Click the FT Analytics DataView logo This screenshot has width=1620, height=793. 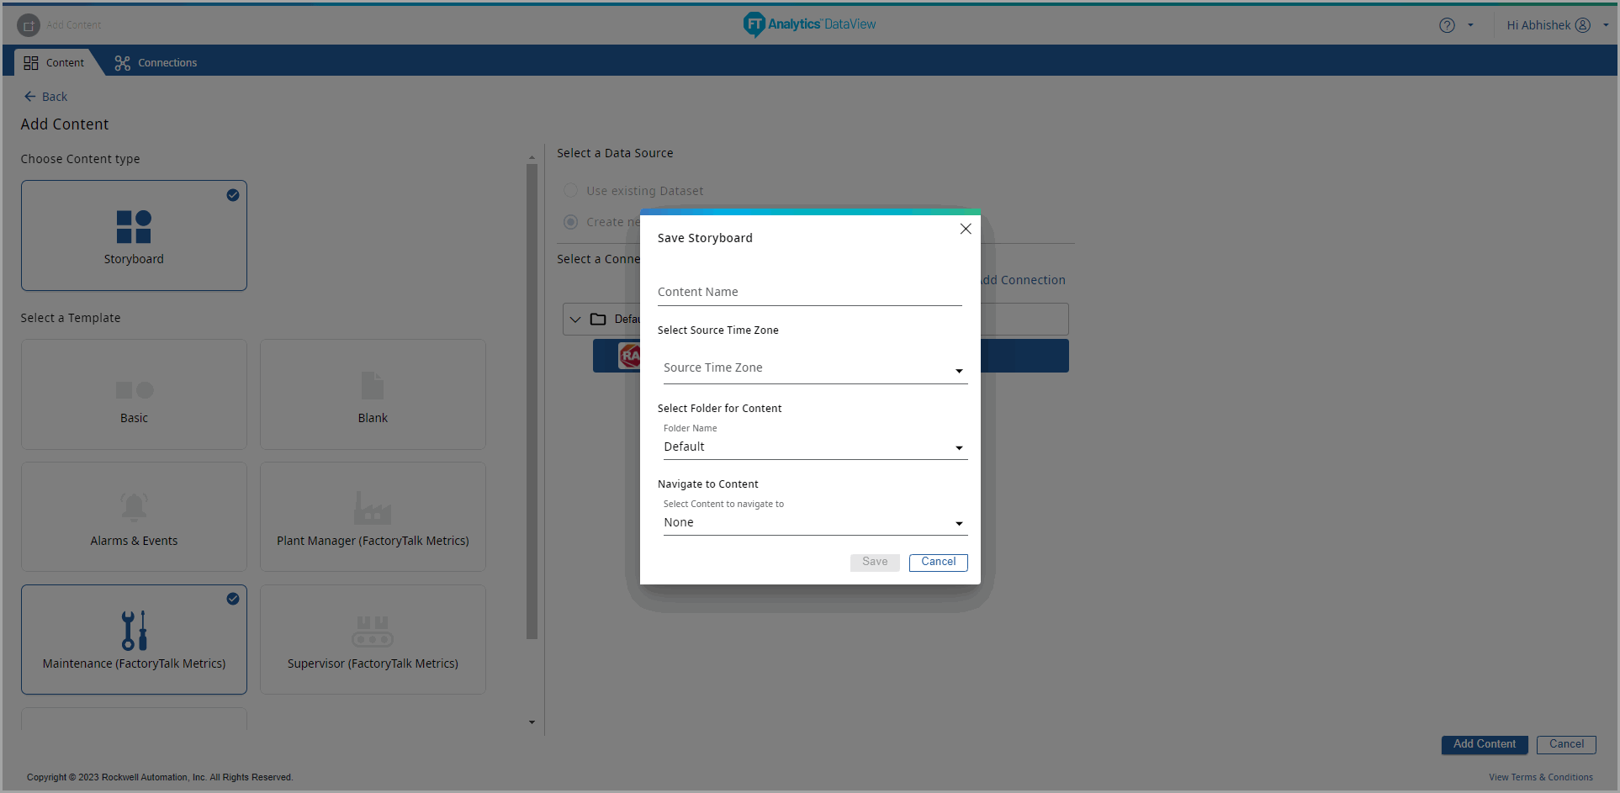pyautogui.click(x=809, y=24)
